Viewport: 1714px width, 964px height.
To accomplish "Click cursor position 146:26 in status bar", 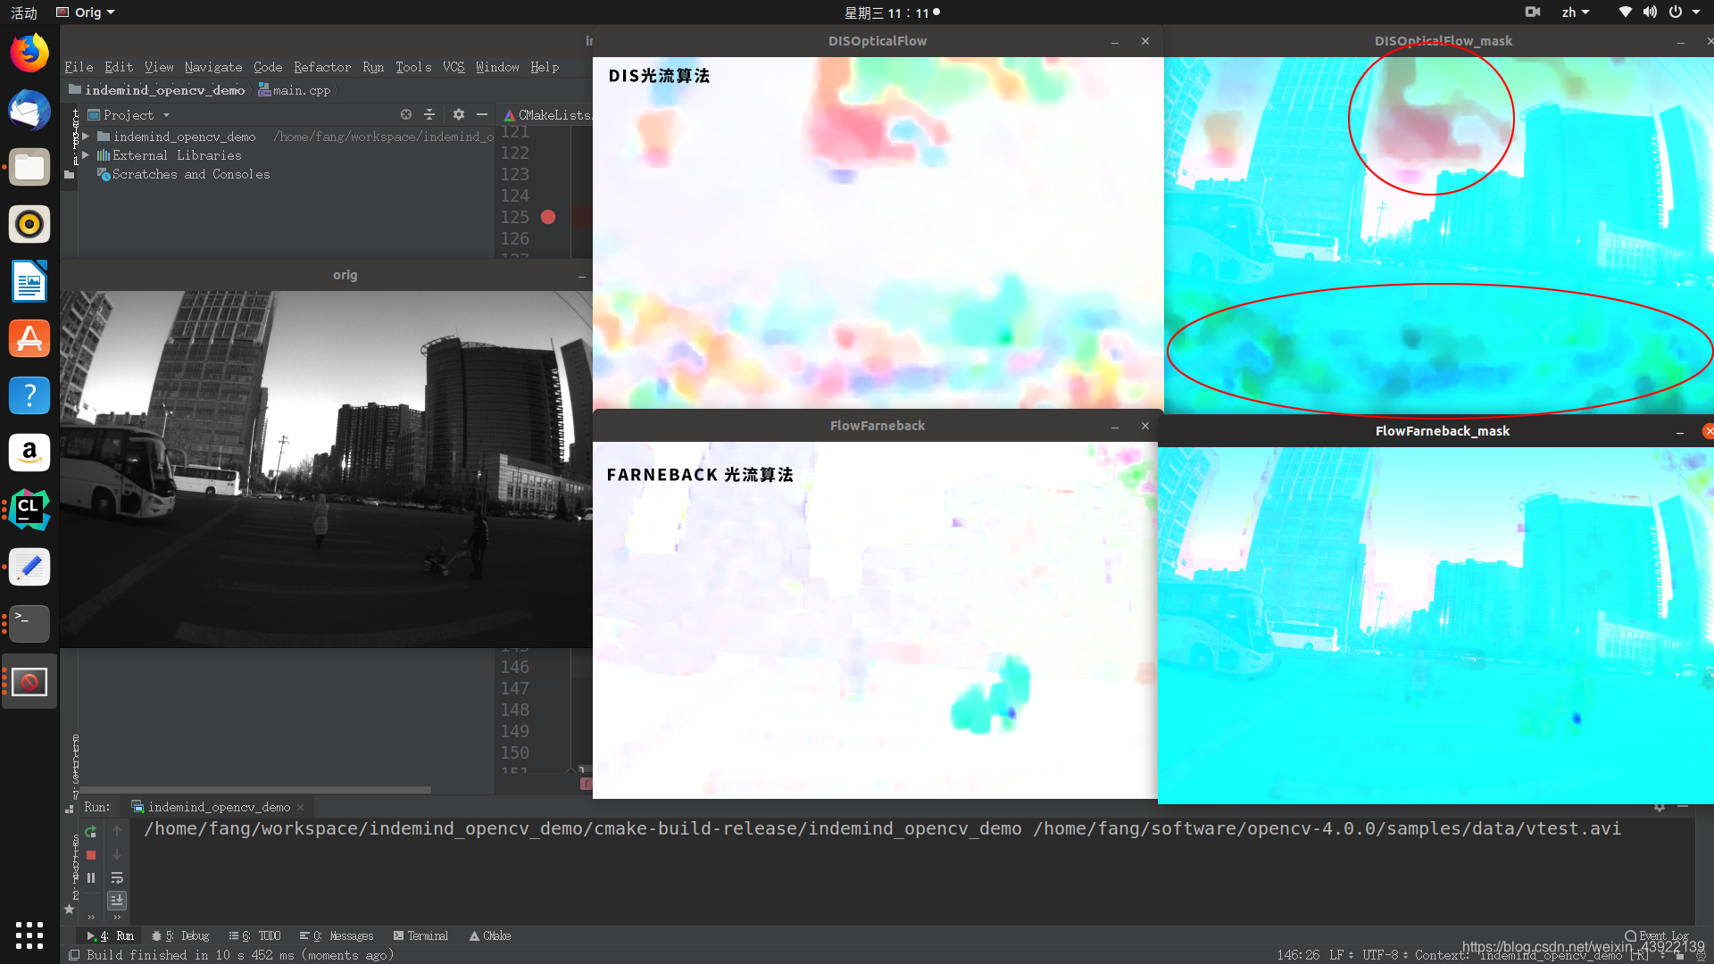I will tap(1298, 955).
